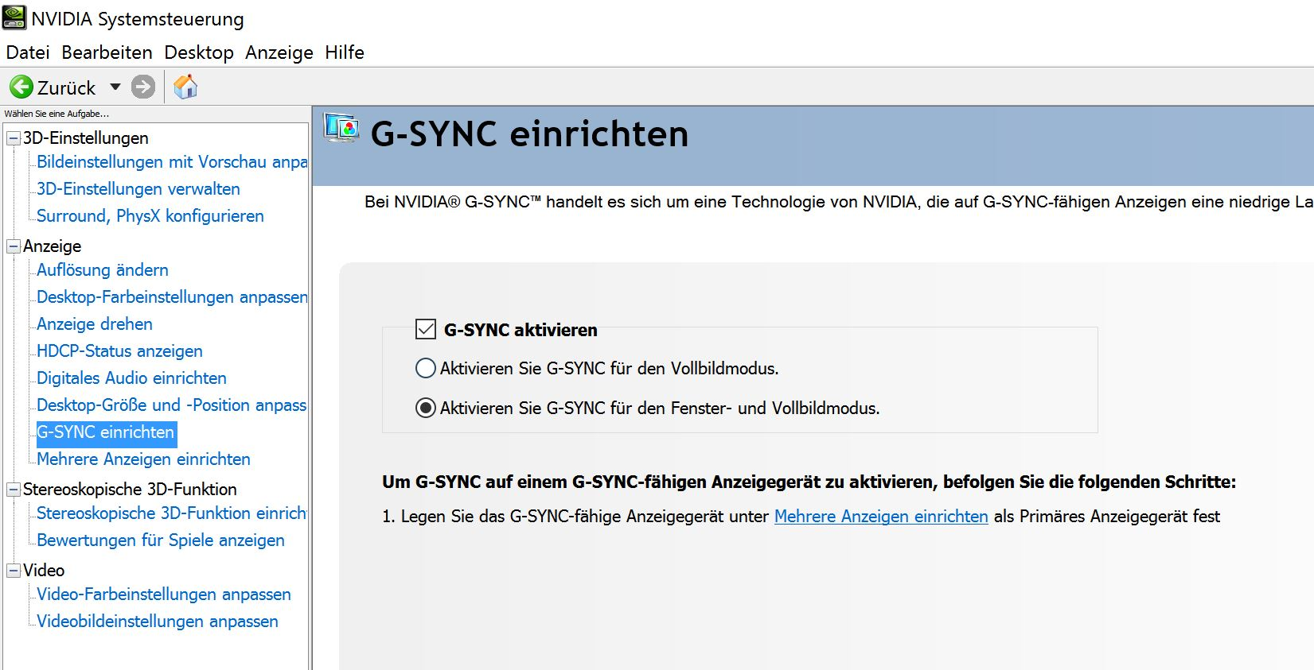Open the Zurück history dropdown arrow

tap(115, 87)
